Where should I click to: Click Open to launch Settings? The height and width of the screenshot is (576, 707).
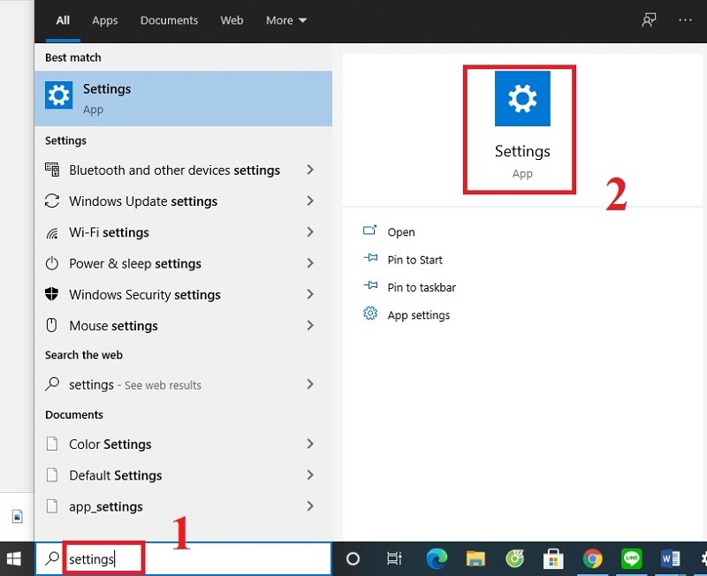pyautogui.click(x=400, y=231)
